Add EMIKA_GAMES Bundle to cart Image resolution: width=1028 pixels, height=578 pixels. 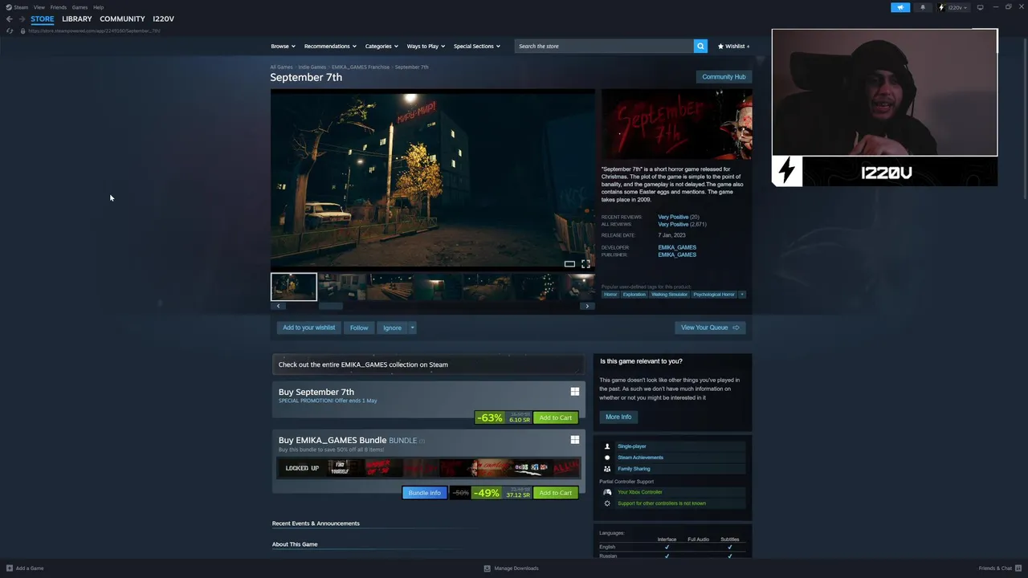click(x=556, y=493)
